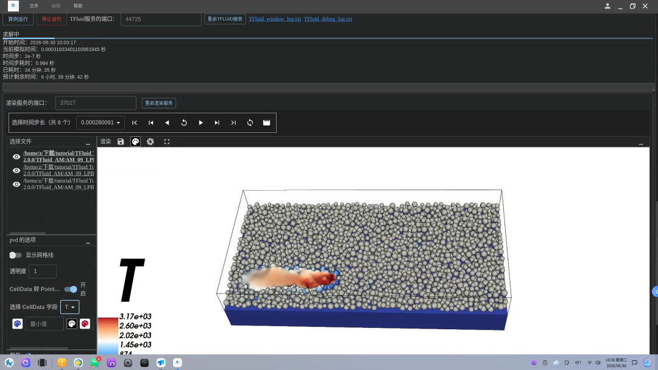Toggle visibility of third pvd file
Viewport: 658px width, 370px height.
tap(16, 184)
